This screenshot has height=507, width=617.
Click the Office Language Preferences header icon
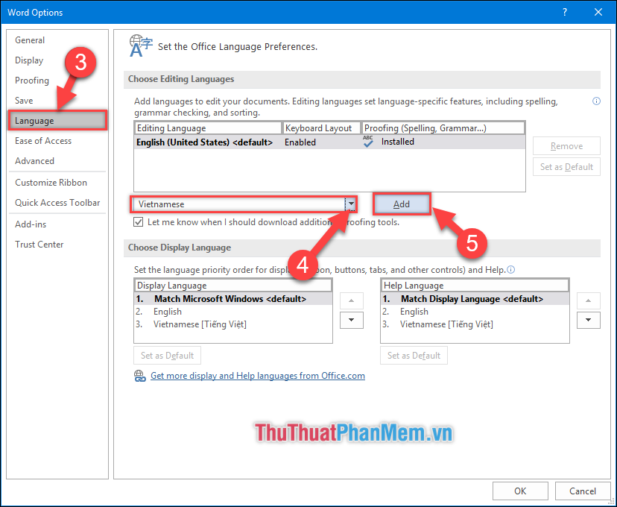coord(141,46)
